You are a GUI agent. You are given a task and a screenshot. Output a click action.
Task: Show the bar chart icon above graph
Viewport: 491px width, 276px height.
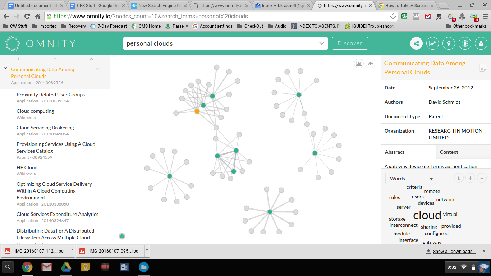(x=359, y=64)
